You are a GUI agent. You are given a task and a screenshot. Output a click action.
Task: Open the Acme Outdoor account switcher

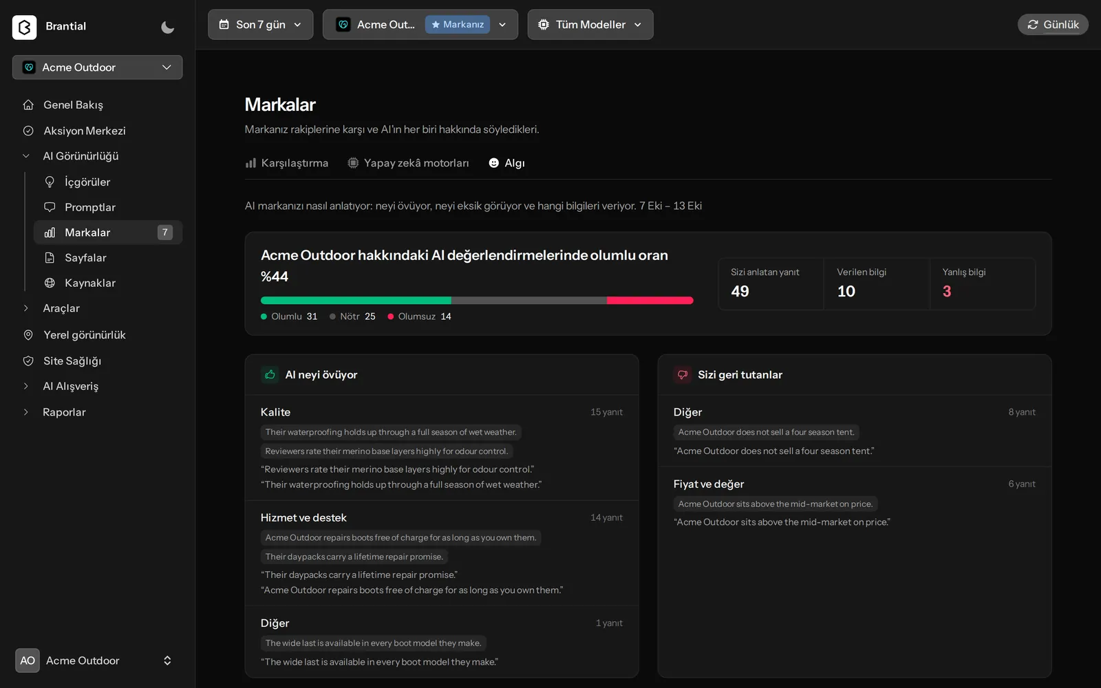click(x=98, y=660)
